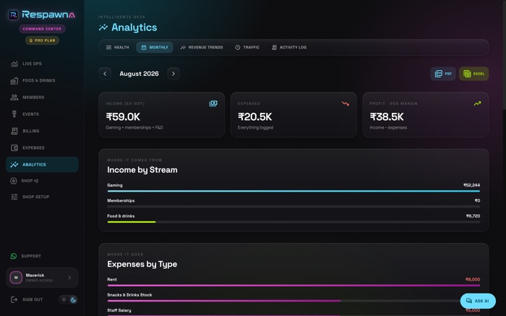The height and width of the screenshot is (316, 506).
Task: Click the August 2026 month label
Action: click(x=139, y=74)
